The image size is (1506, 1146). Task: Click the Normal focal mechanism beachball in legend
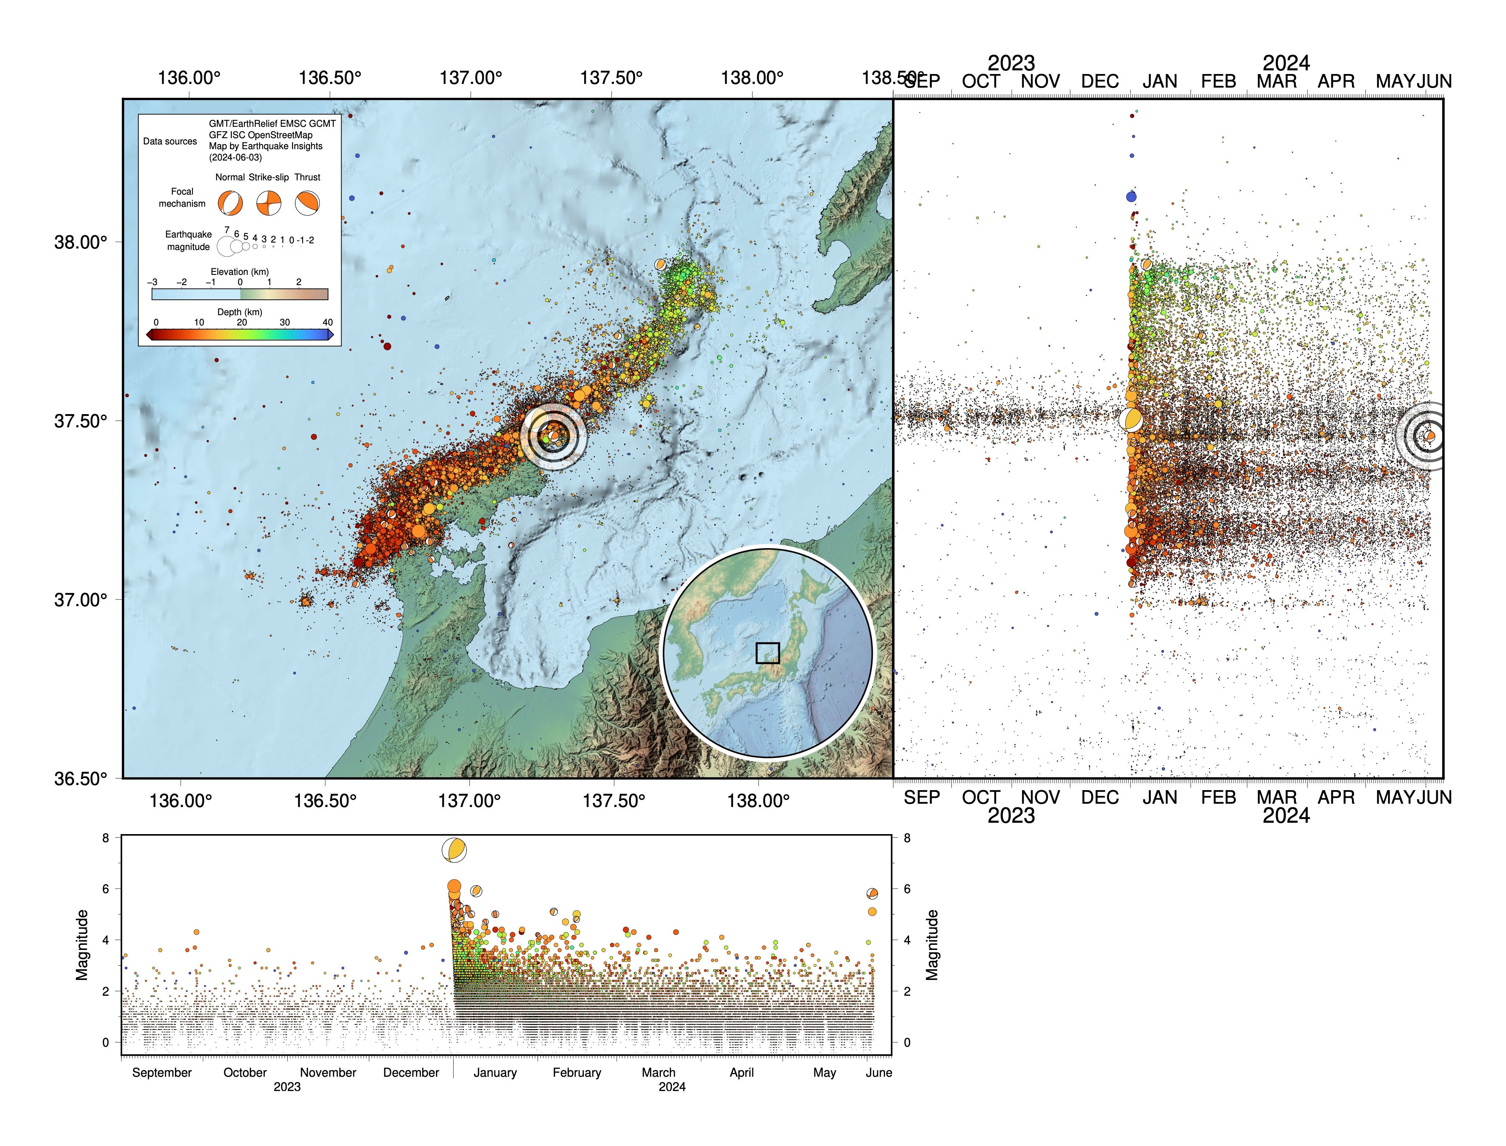coord(230,203)
